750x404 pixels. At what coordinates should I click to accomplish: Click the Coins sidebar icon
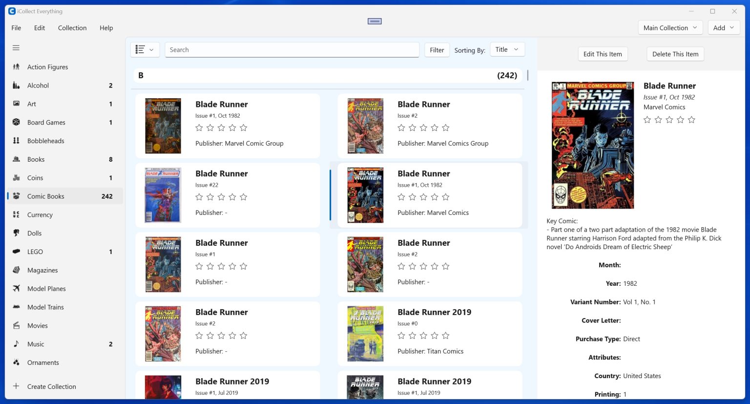point(16,178)
